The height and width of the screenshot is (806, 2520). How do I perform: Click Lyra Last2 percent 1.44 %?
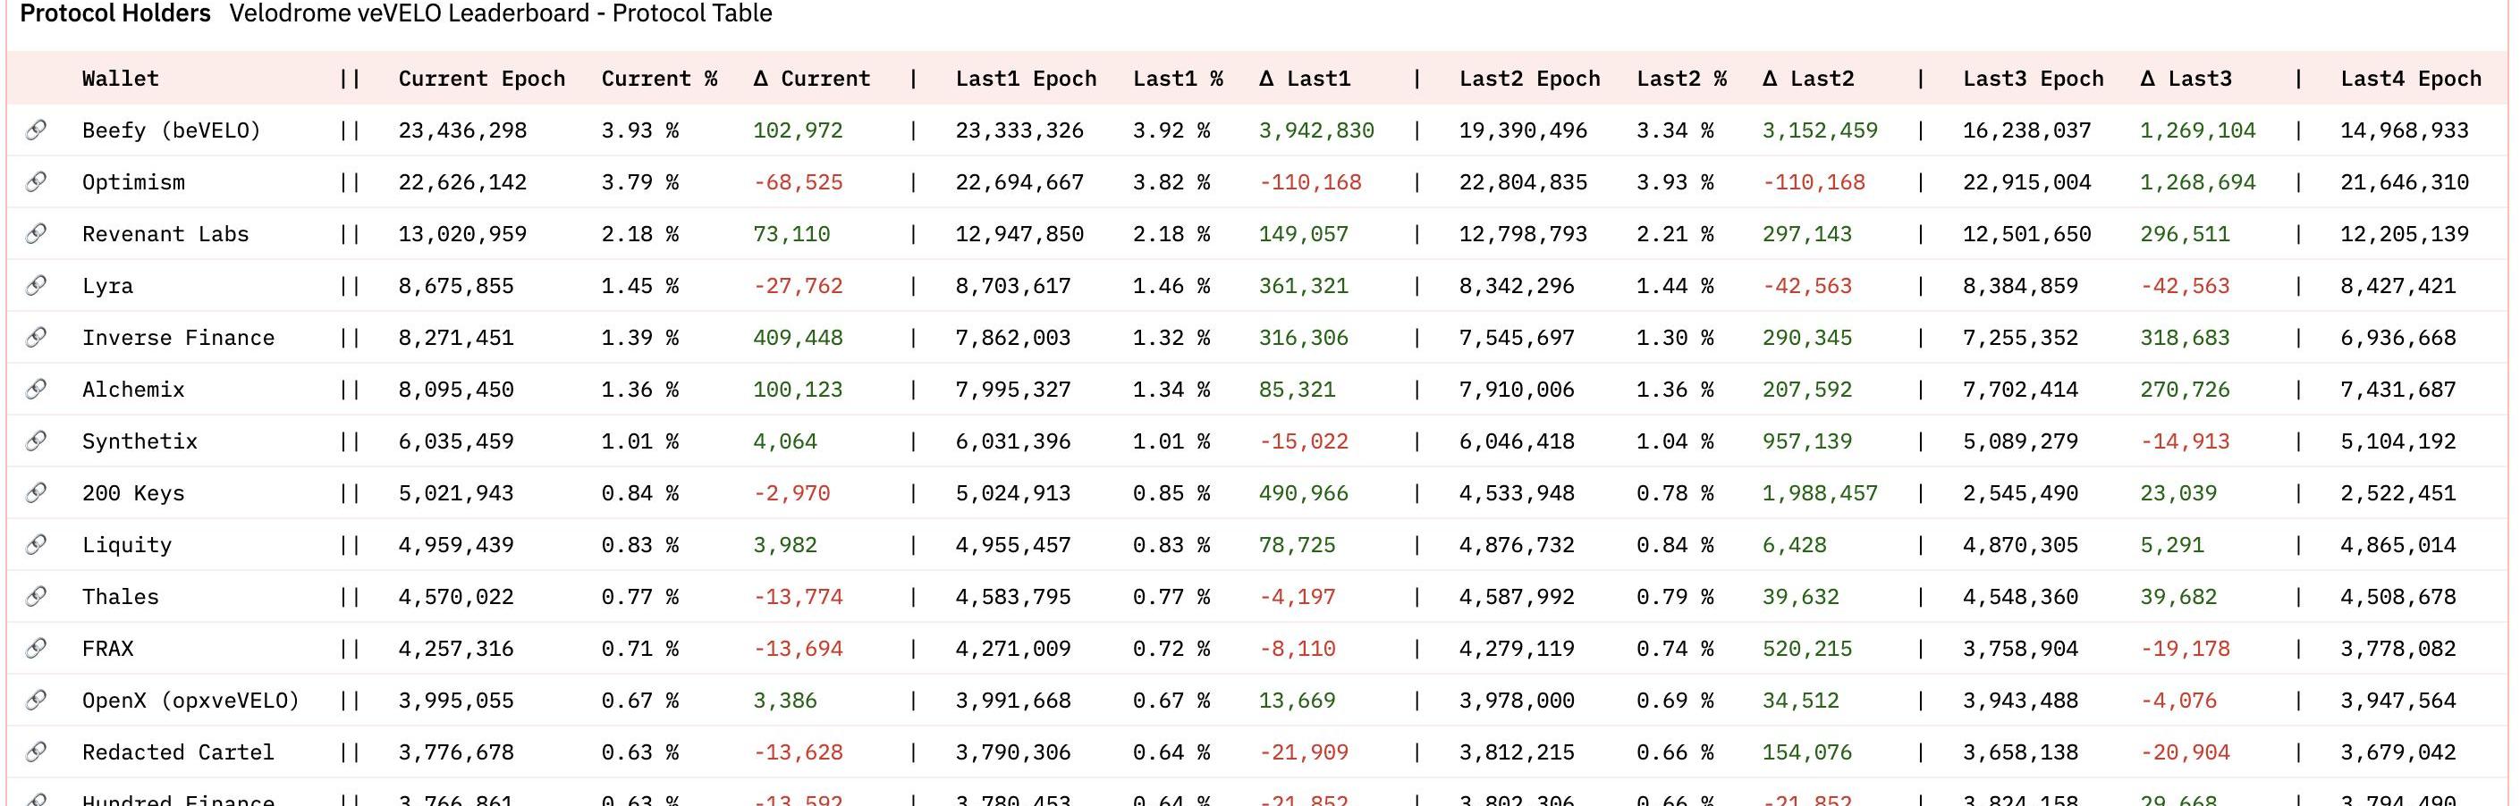[1676, 285]
